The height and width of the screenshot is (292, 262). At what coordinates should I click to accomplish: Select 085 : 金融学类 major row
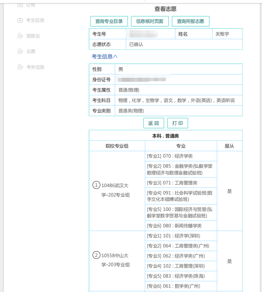point(181,169)
